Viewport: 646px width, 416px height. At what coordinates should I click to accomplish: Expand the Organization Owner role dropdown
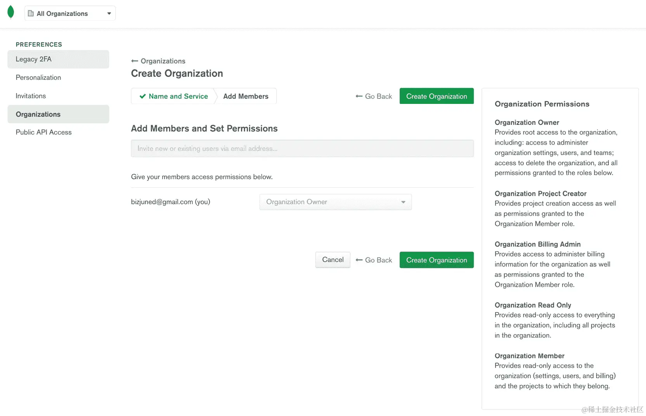(x=335, y=202)
